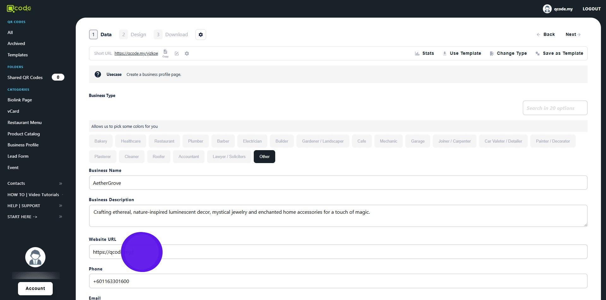606x300 pixels.
Task: Click the copy short URL icon
Action: click(165, 53)
